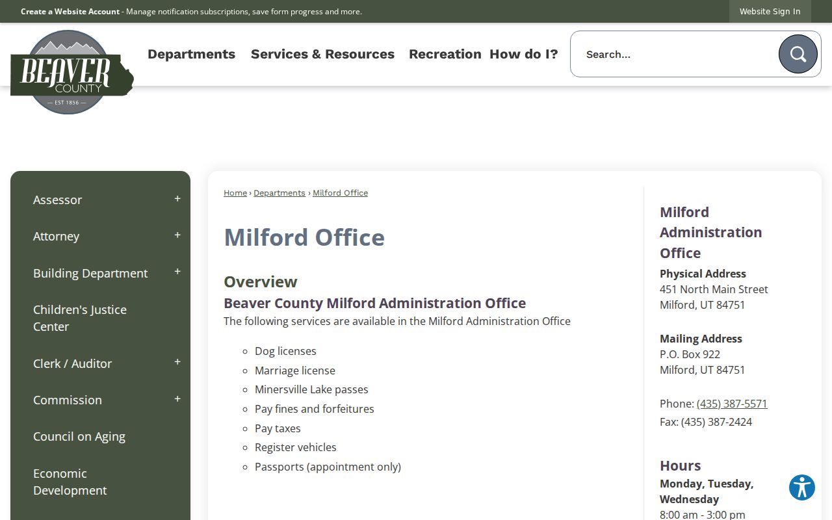This screenshot has height=520, width=832.
Task: Open the Departments main menu
Action: pyautogui.click(x=191, y=54)
